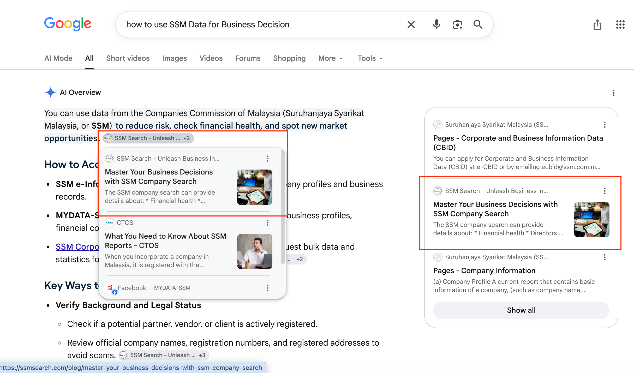Click the popup sources scrollbar

click(x=283, y=207)
